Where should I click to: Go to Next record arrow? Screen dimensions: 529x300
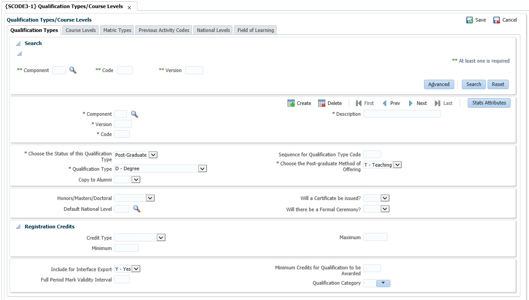pos(411,103)
